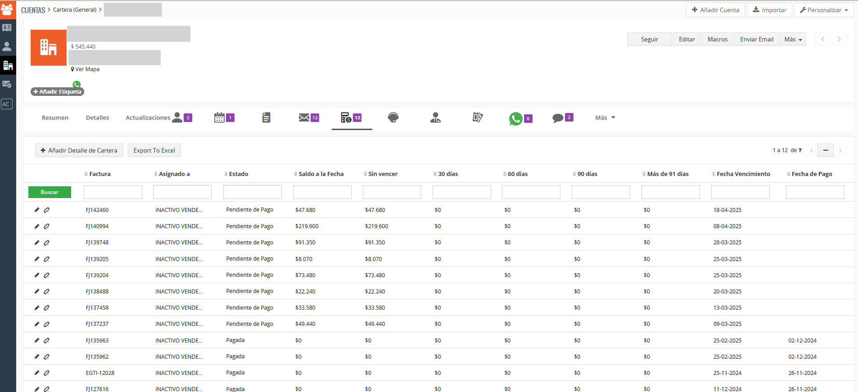Switch to the Detalles tab
The height and width of the screenshot is (392, 858).
click(97, 117)
